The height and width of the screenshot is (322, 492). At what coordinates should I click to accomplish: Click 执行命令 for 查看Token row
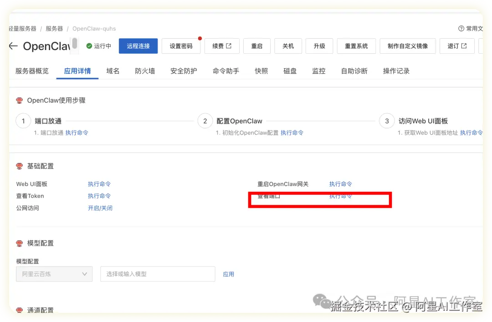(99, 196)
